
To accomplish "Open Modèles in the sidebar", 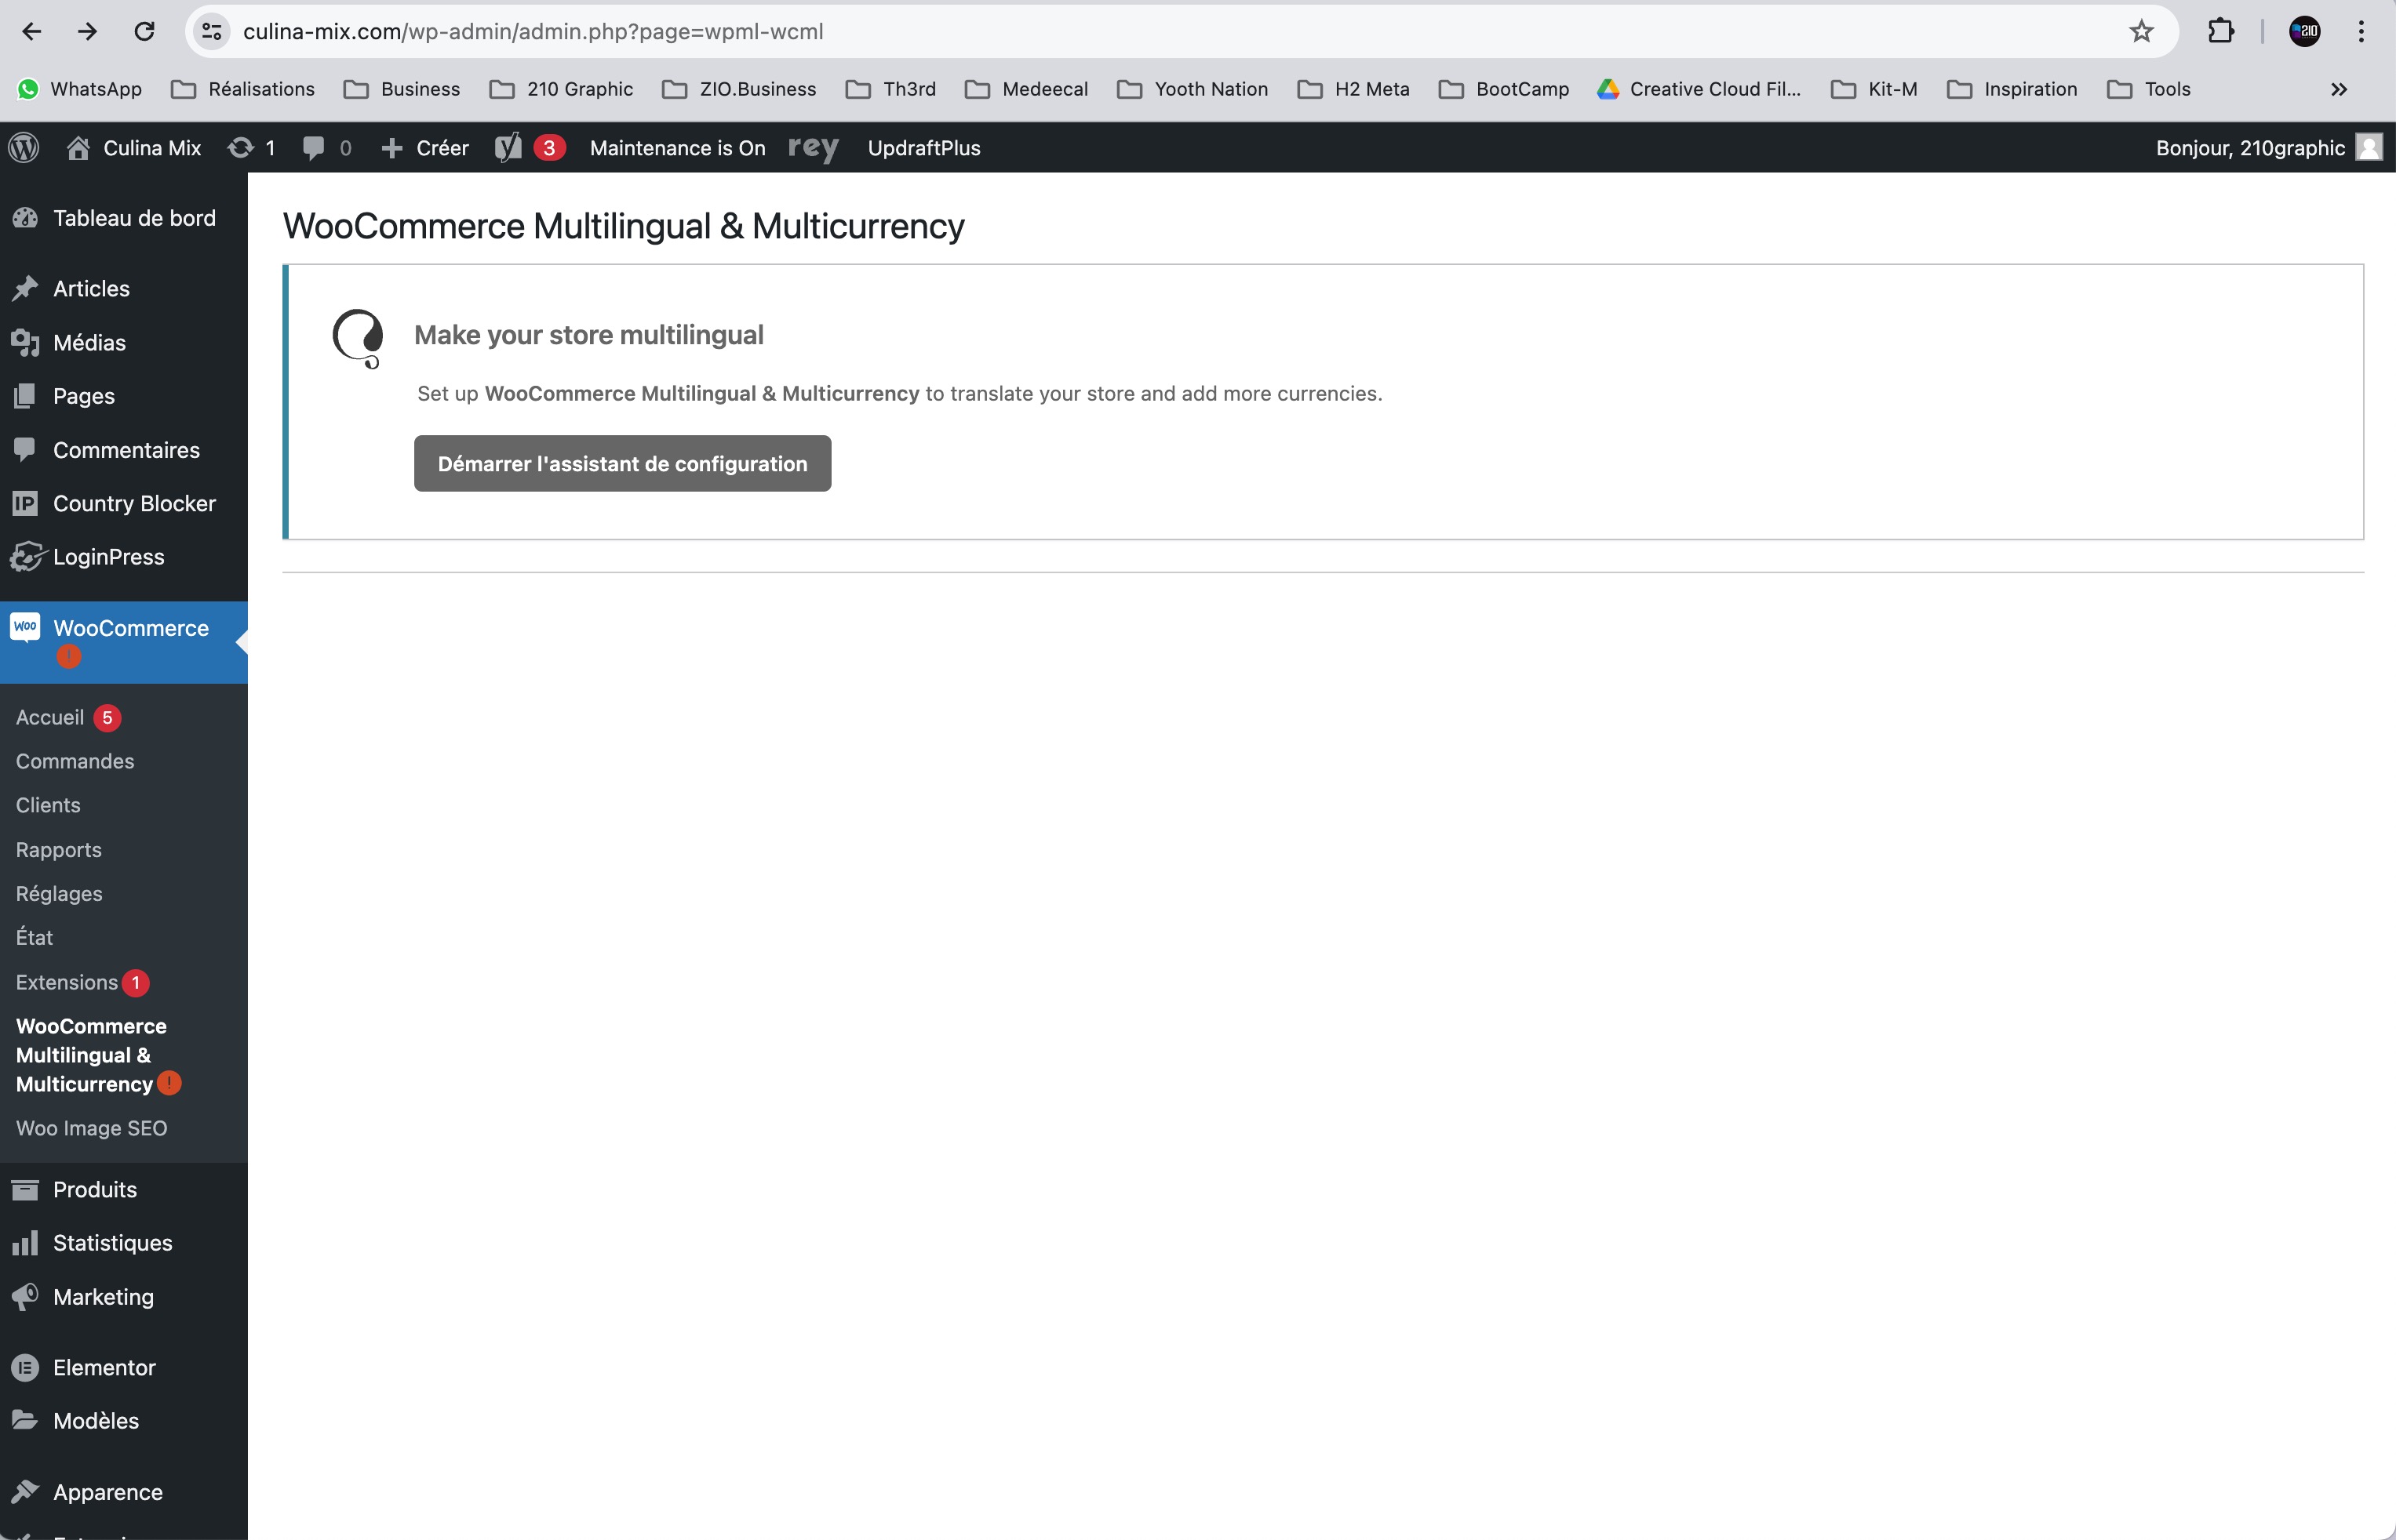I will click(124, 1421).
